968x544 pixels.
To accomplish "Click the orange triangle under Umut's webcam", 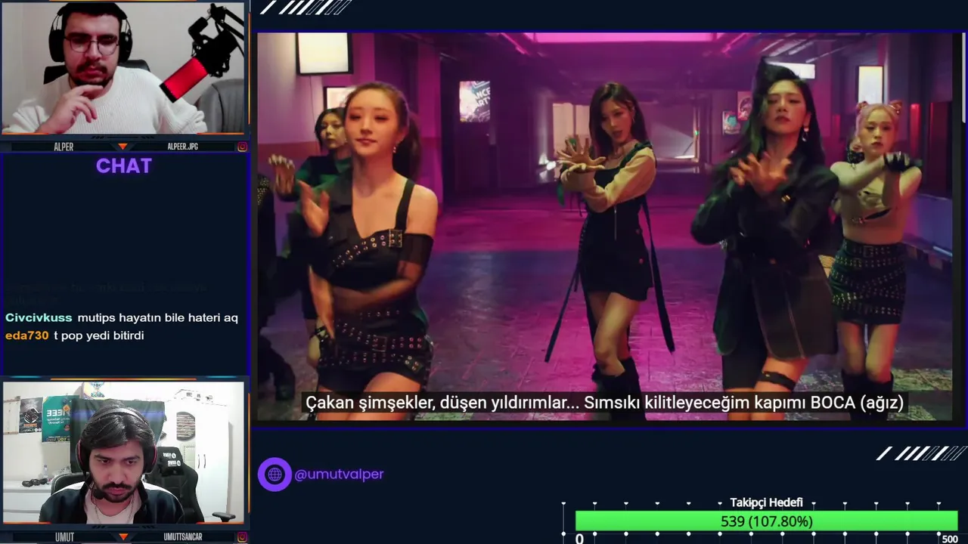I will coord(123,537).
